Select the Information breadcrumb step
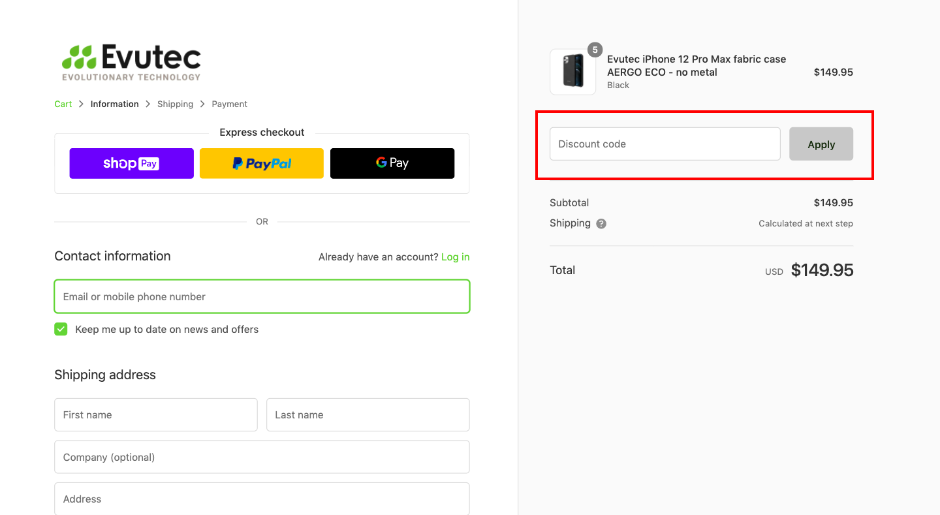The width and height of the screenshot is (940, 515). pos(115,104)
